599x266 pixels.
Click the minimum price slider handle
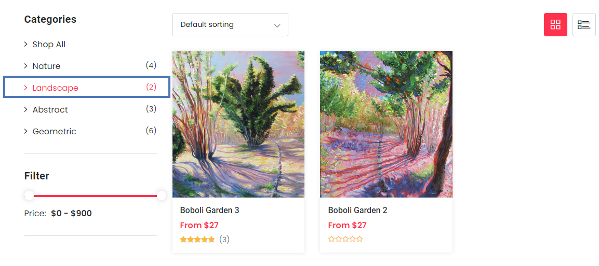(29, 195)
